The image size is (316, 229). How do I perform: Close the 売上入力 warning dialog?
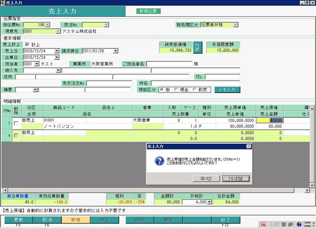(249, 147)
